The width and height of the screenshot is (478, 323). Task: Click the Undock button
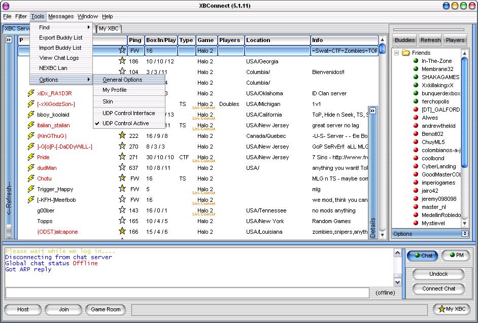tap(438, 274)
